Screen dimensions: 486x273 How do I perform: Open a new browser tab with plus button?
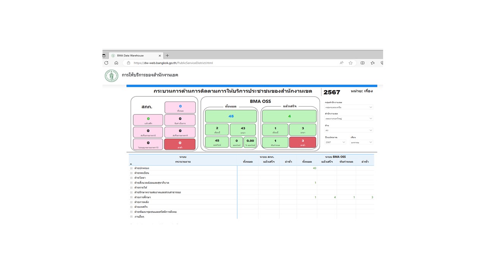click(x=167, y=55)
